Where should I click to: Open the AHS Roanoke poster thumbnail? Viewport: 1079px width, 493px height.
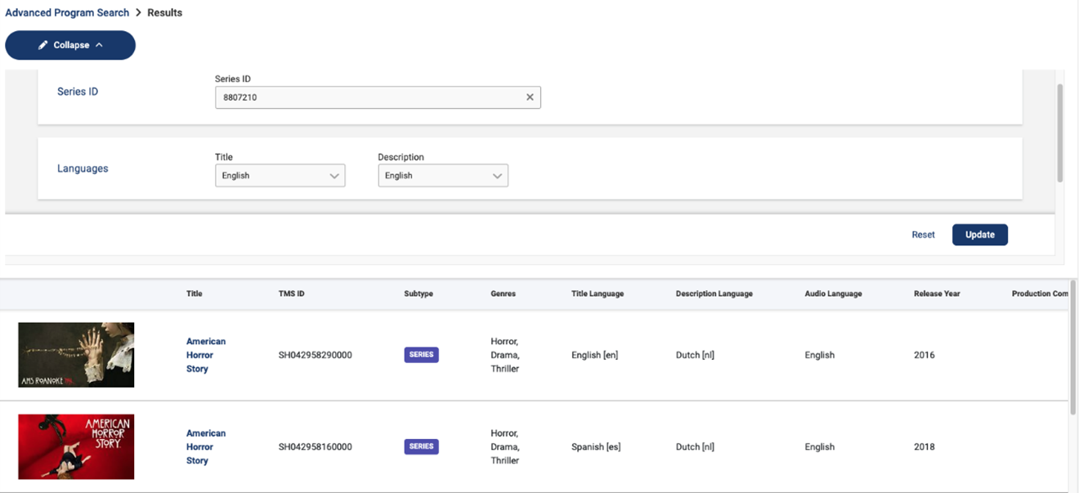[x=76, y=355]
